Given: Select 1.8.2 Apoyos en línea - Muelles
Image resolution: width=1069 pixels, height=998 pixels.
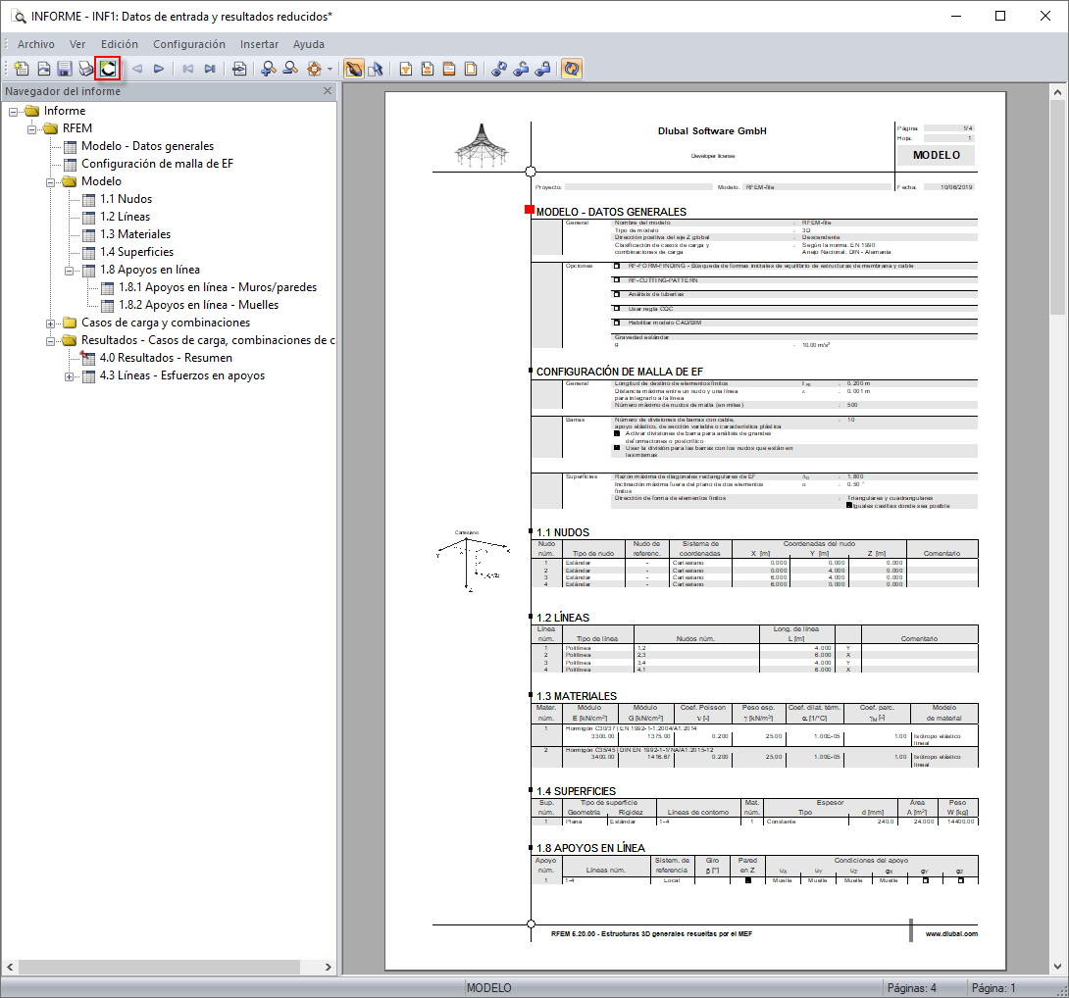Looking at the screenshot, I should point(198,306).
